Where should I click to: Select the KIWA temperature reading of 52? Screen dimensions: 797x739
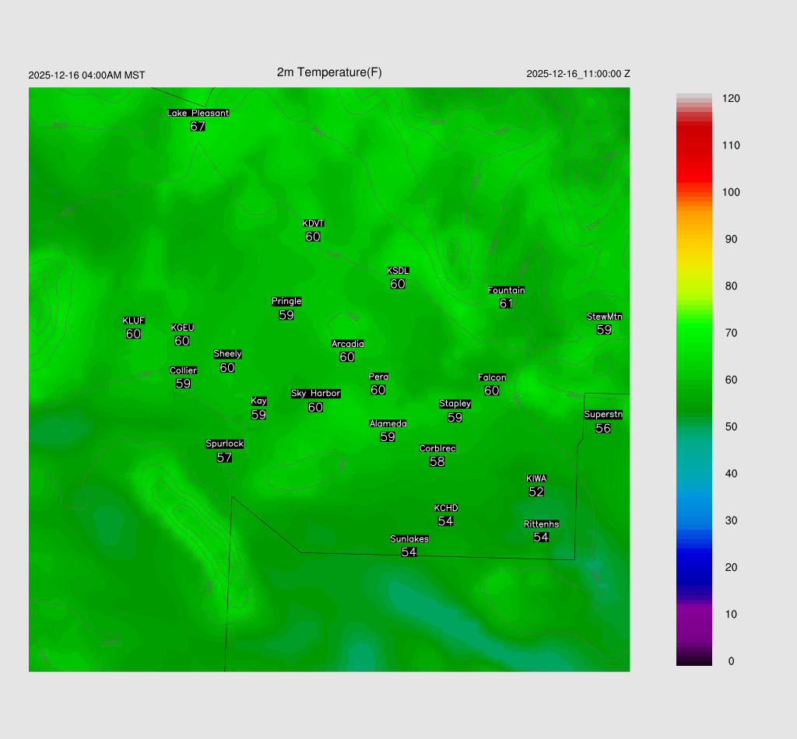point(536,492)
